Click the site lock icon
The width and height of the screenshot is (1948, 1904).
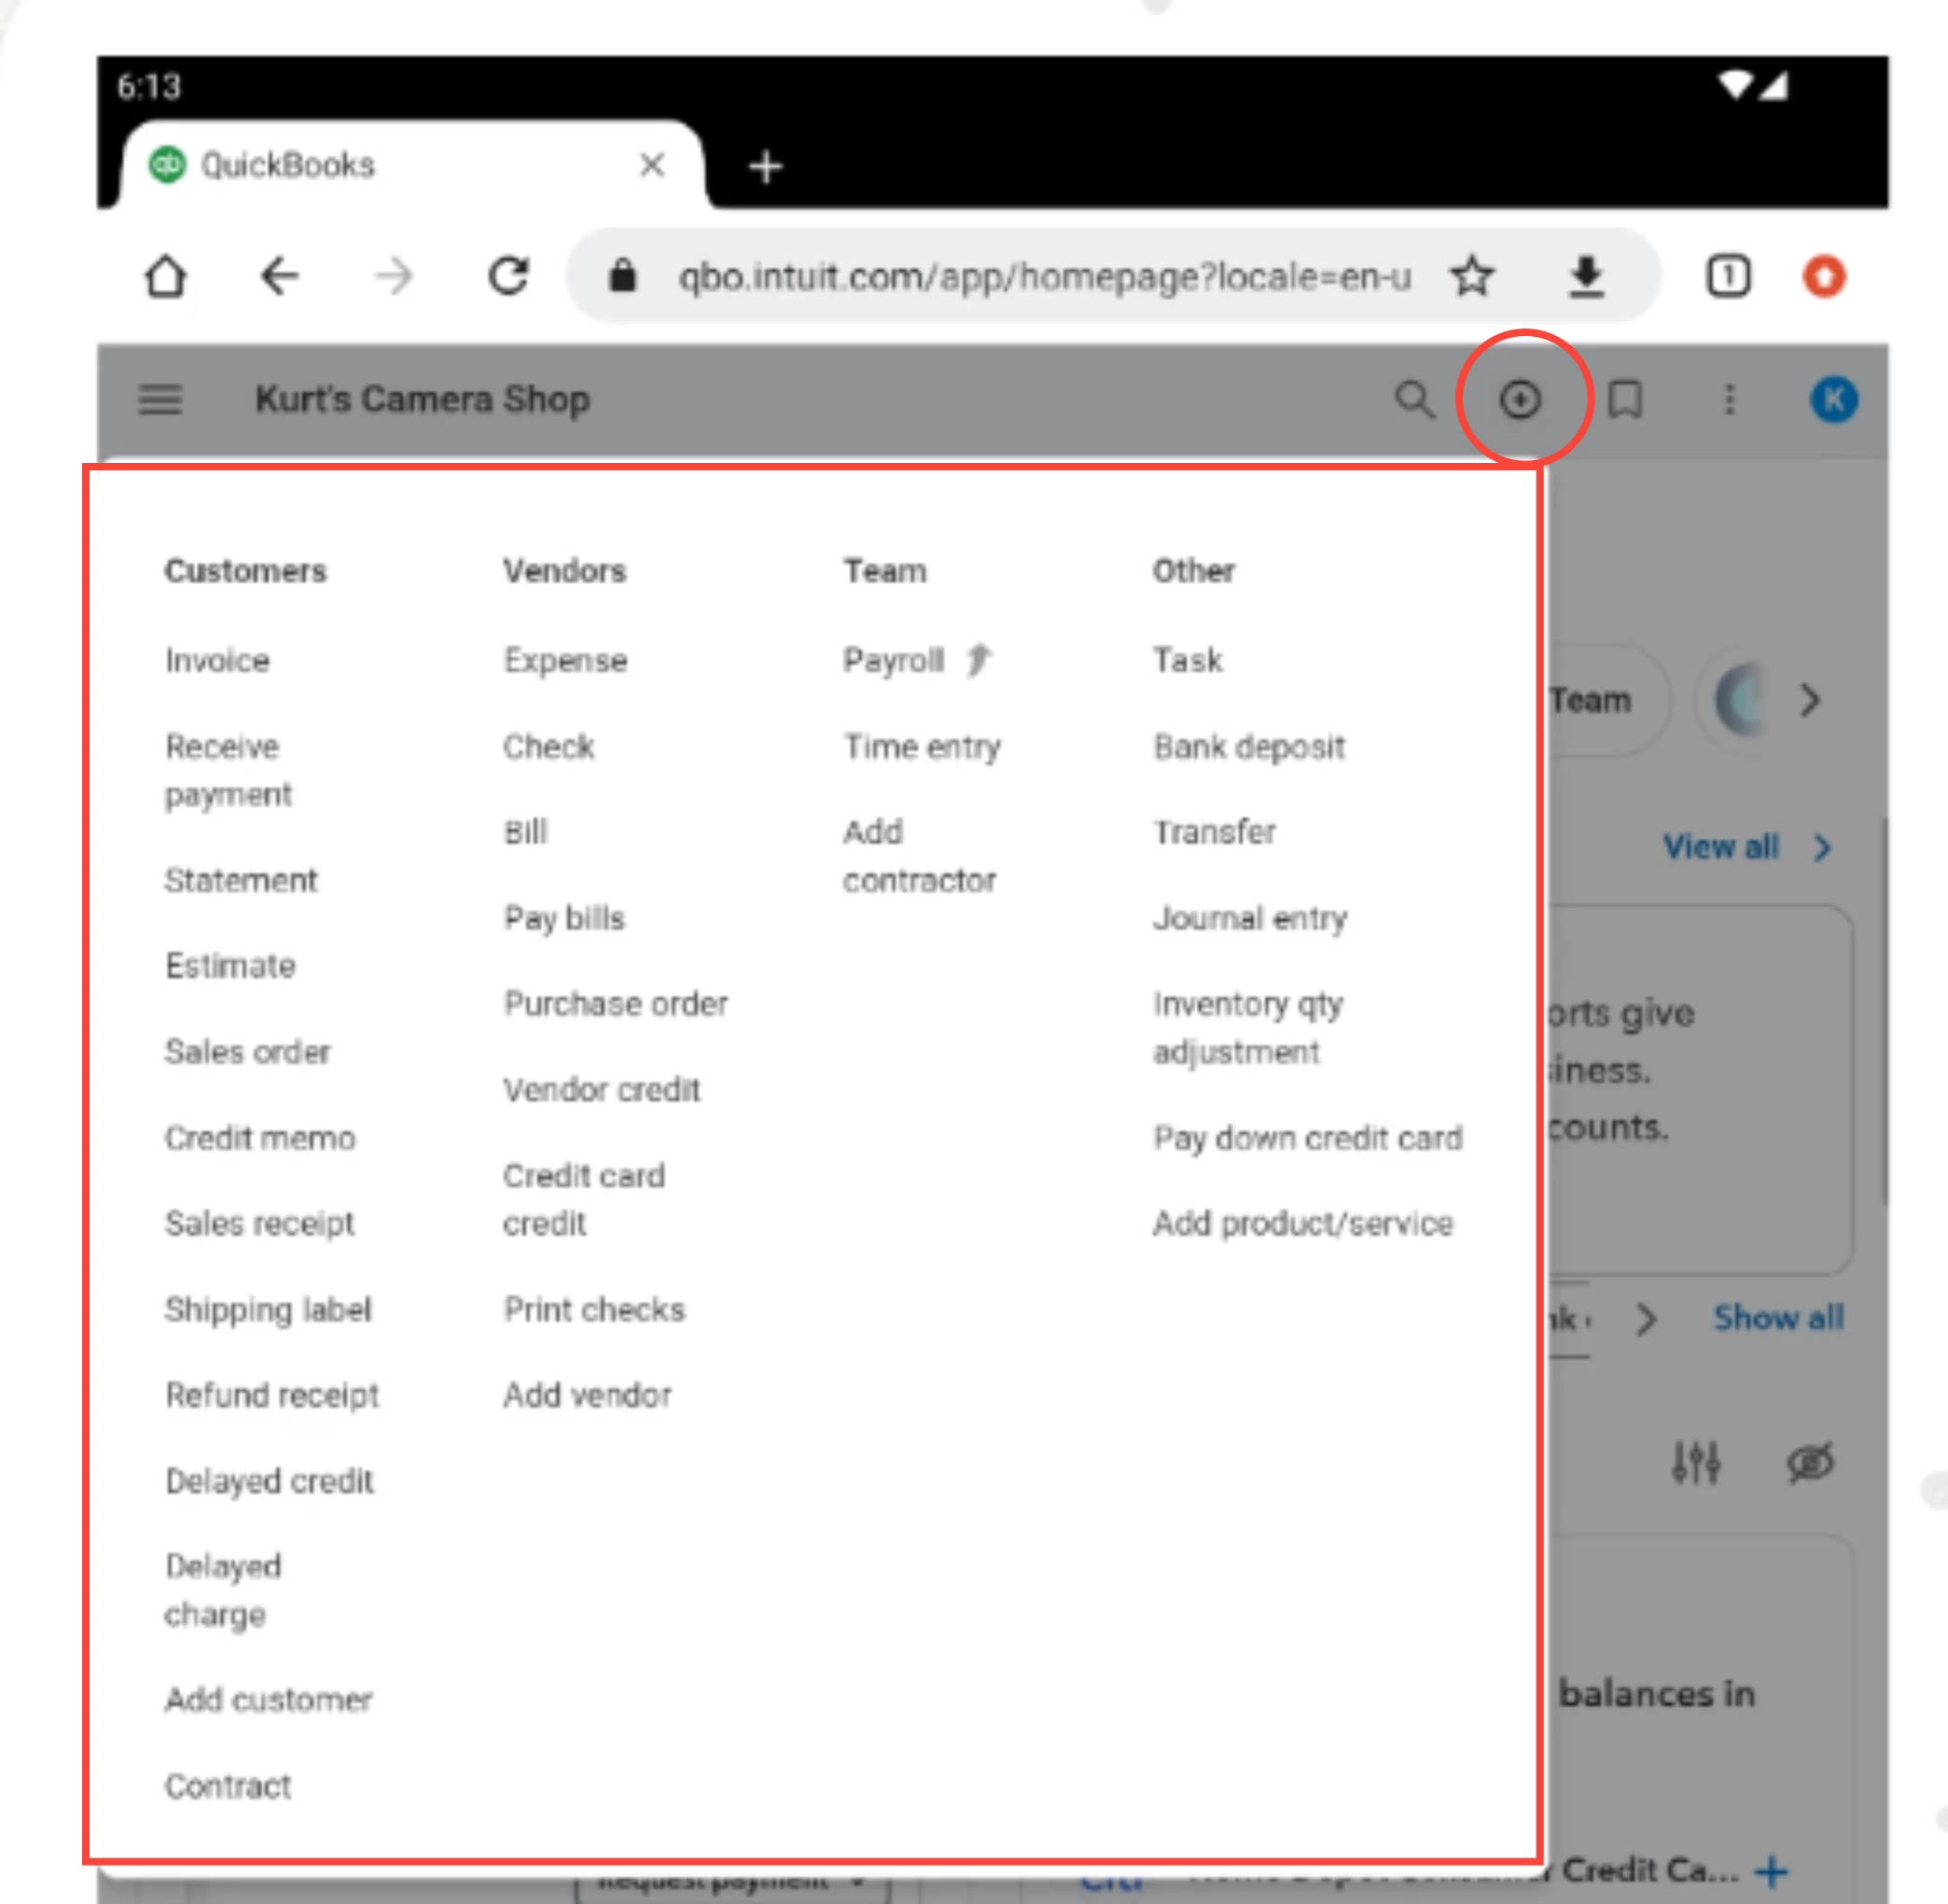[x=622, y=276]
